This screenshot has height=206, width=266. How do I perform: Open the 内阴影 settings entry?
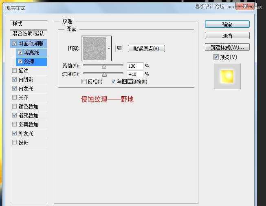(x=26, y=80)
